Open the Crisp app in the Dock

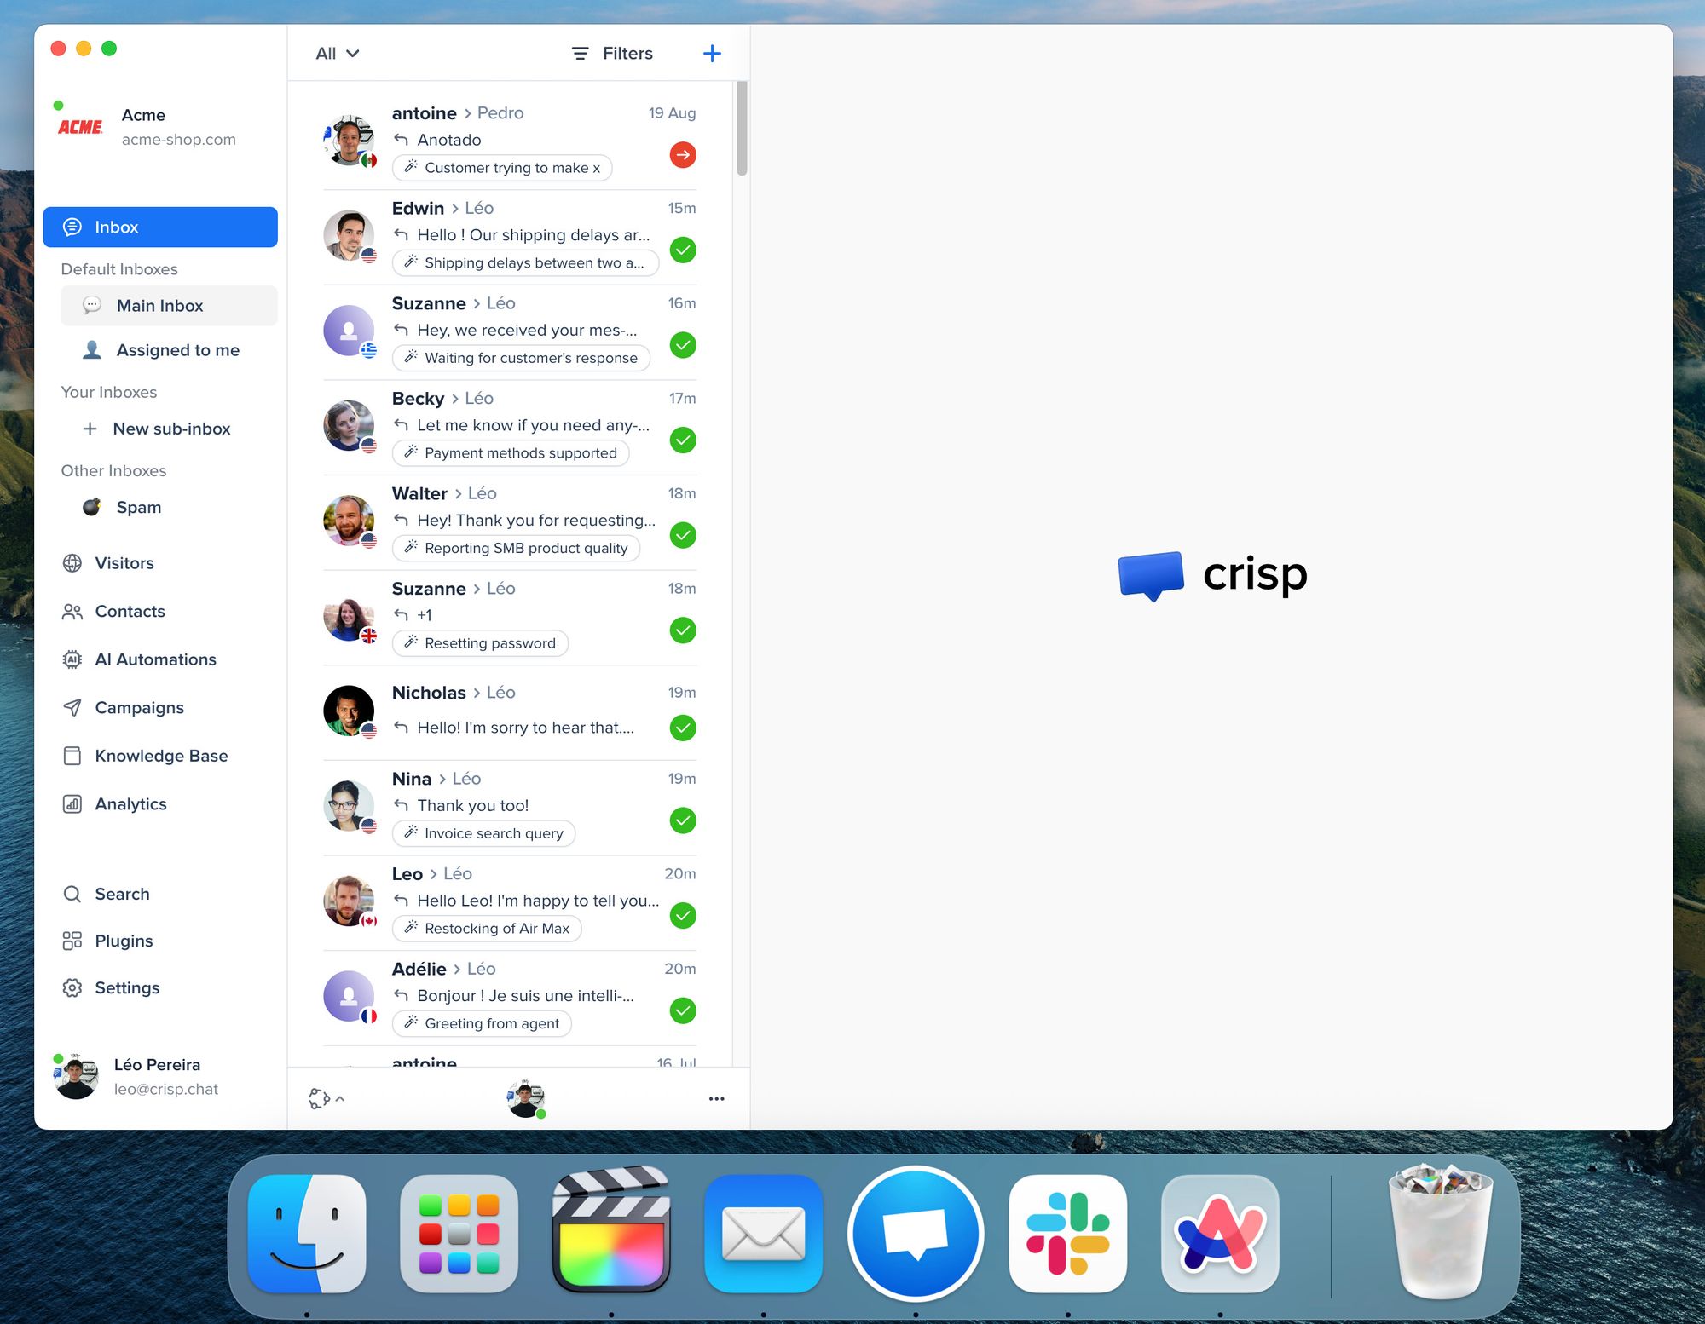pyautogui.click(x=916, y=1234)
